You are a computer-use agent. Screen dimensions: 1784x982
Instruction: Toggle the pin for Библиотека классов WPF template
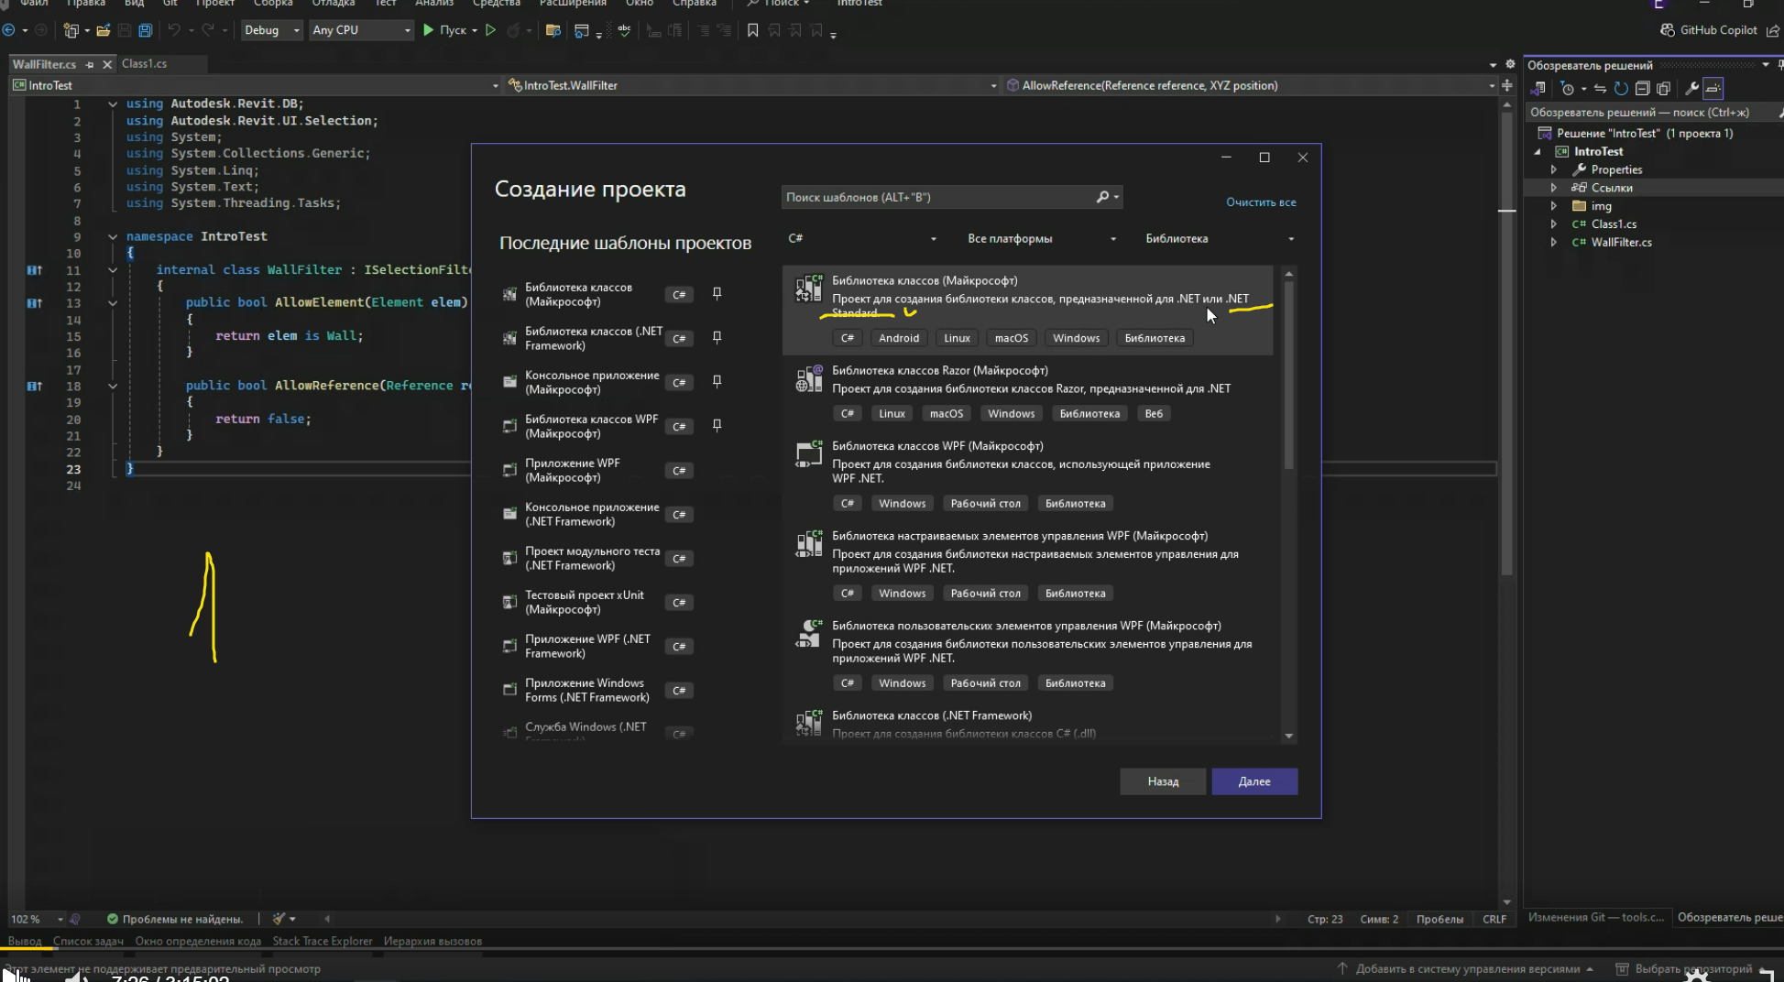click(x=717, y=426)
